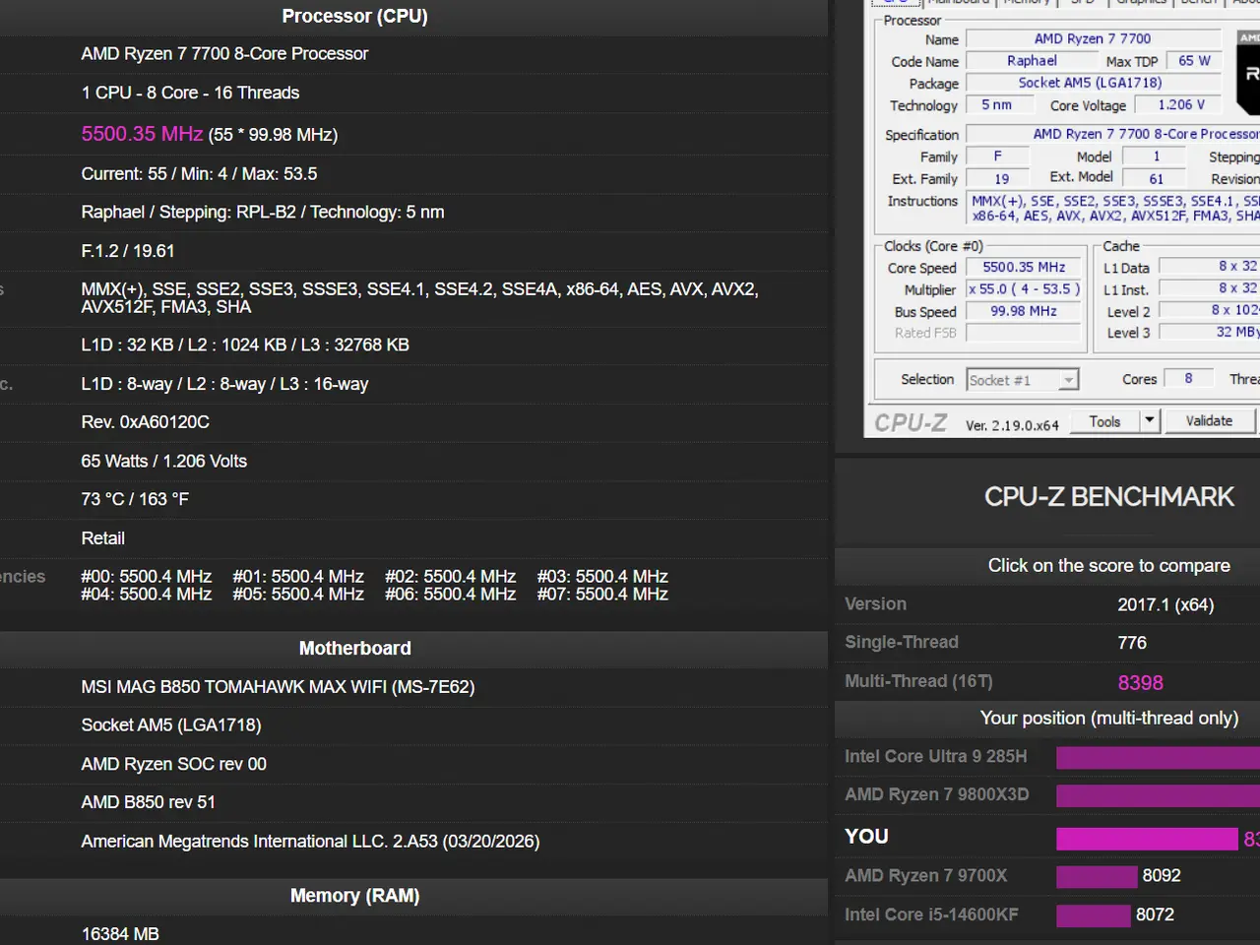Click 'Raphael / Stepping: RPL-B2 / Technology: 5 nm'
The width and height of the screenshot is (1260, 945).
263,213
